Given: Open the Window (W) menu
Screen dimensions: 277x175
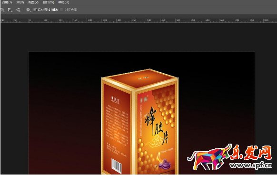Looking at the screenshot, I should 49,2.
